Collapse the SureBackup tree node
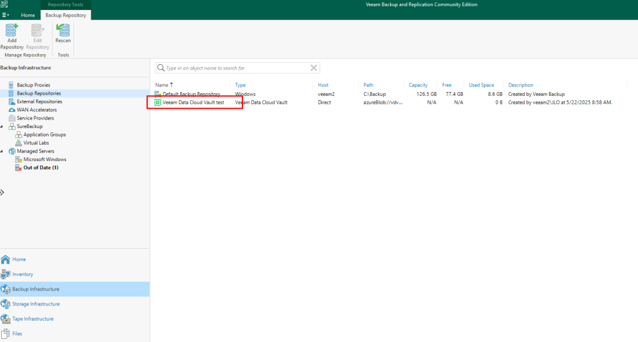This screenshot has height=342, width=638. pyautogui.click(x=2, y=127)
